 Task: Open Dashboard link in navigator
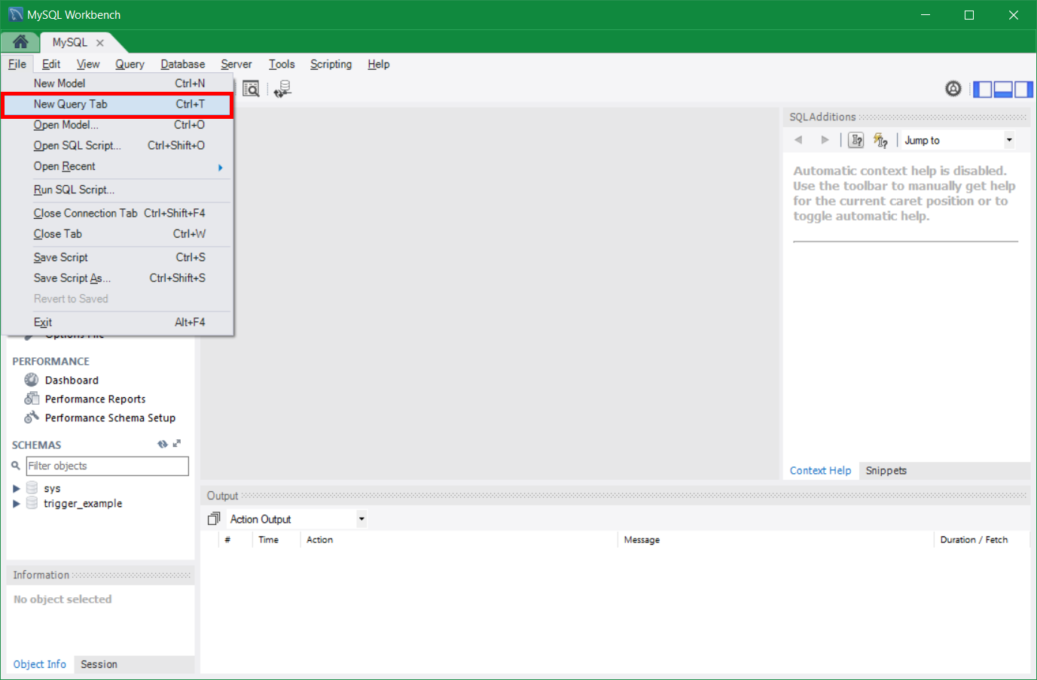(x=72, y=381)
